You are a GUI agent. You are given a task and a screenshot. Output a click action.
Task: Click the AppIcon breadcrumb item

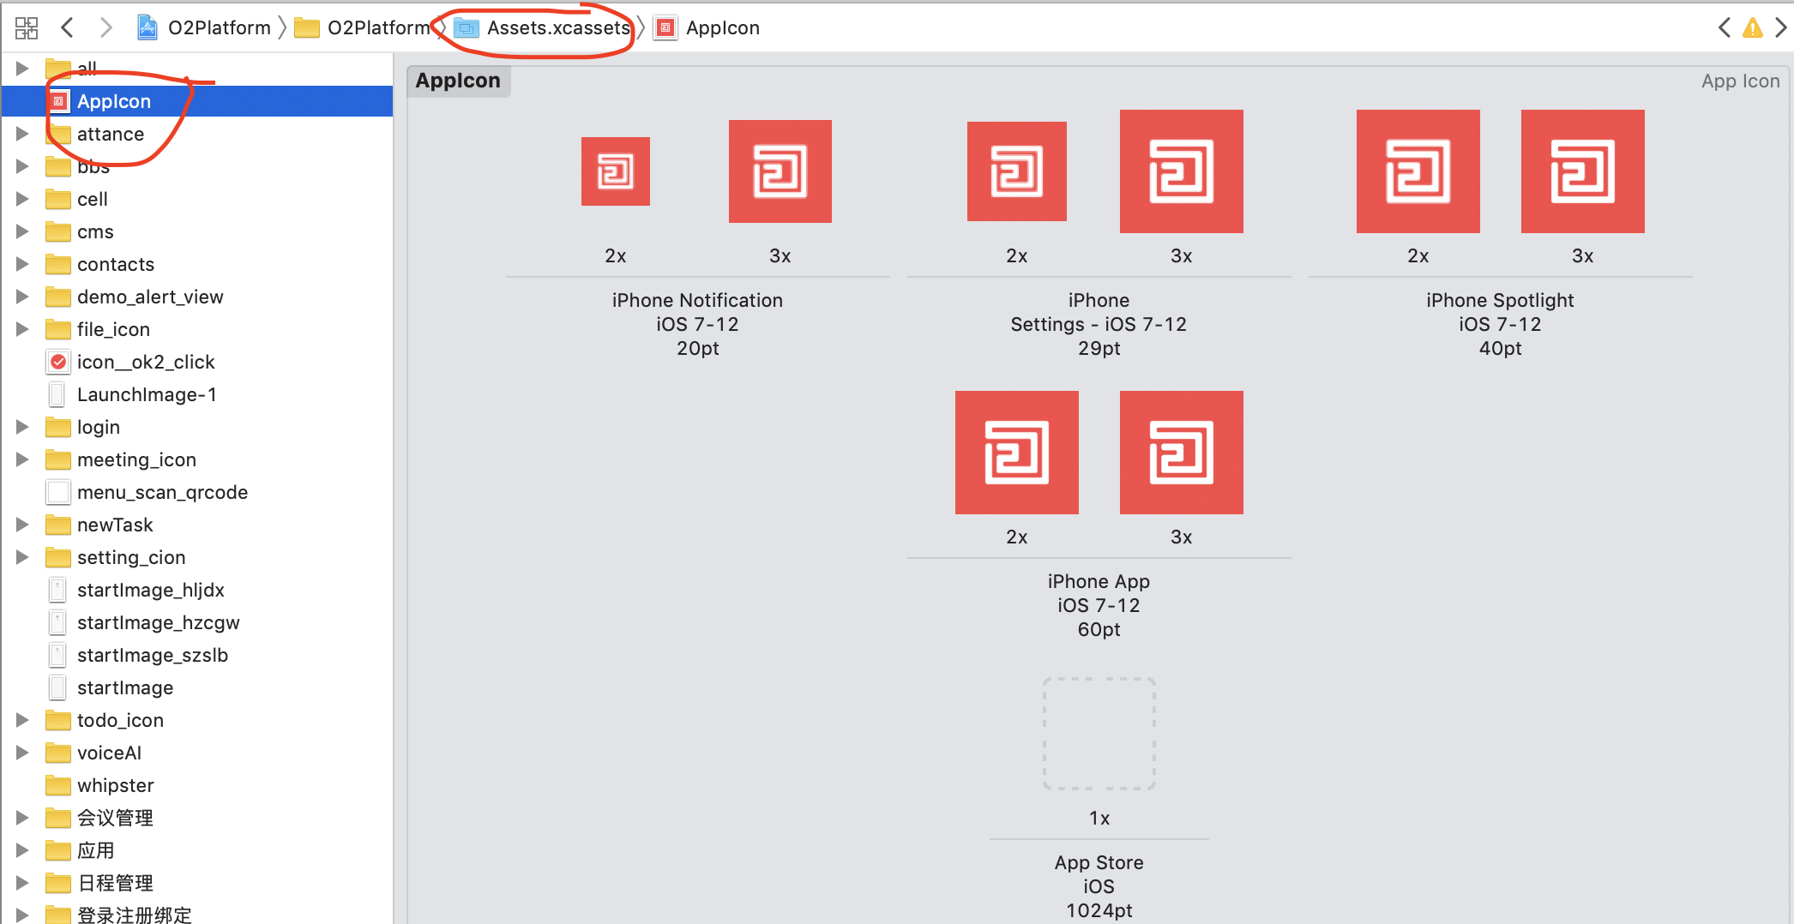pos(707,28)
